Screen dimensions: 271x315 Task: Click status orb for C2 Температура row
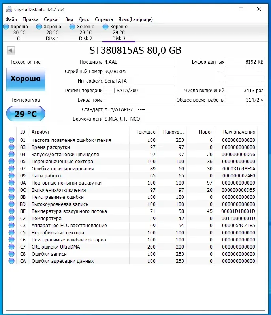pyautogui.click(x=11, y=218)
